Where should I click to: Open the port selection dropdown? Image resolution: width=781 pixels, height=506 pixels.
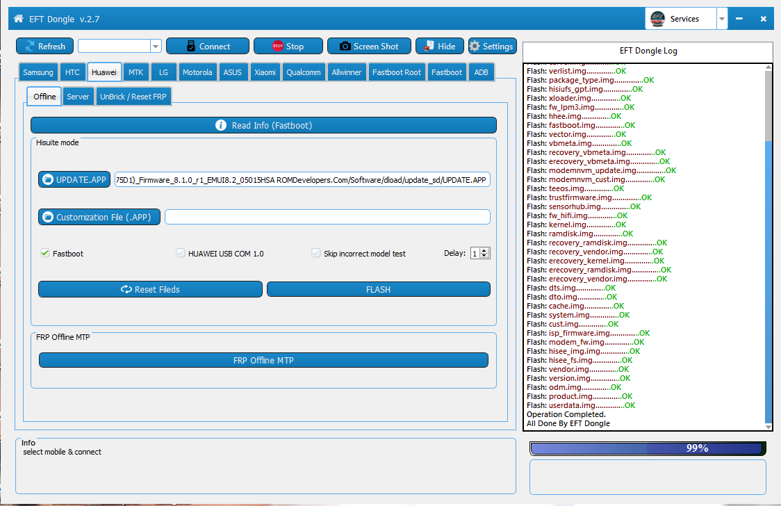point(156,47)
